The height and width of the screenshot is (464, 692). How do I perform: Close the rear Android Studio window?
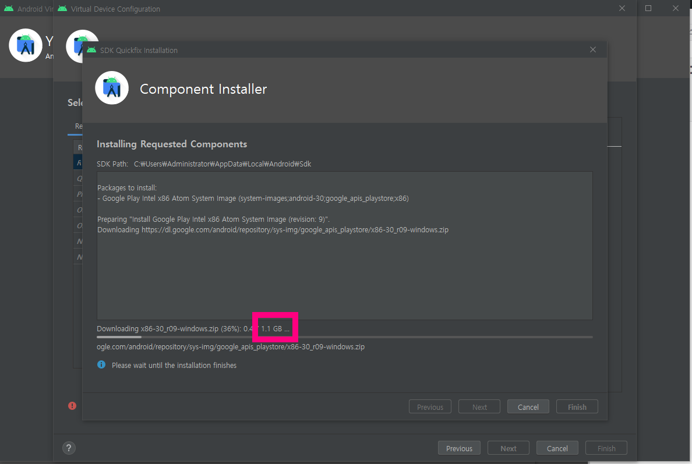[x=675, y=8]
